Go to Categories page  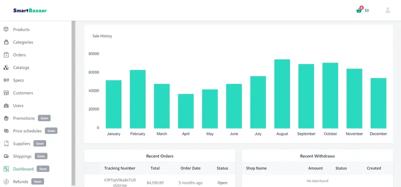click(x=23, y=42)
